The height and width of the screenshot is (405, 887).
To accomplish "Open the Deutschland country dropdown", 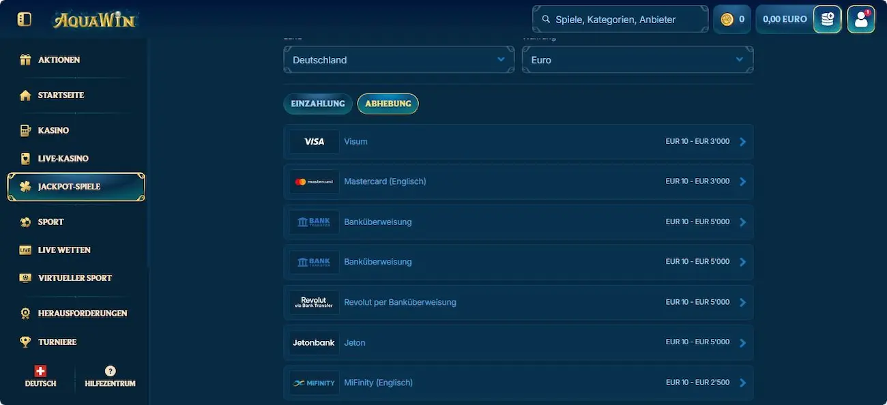I will (x=398, y=60).
